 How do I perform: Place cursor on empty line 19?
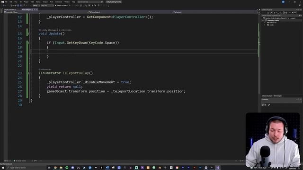click(x=144, y=52)
